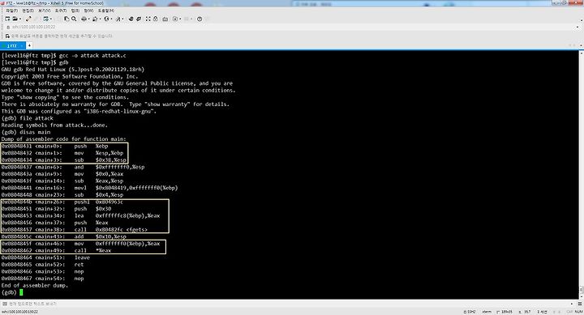Screen dimensions: 584x315
Task: Select the 1 FTZ session tab
Action: pyautogui.click(x=12, y=45)
